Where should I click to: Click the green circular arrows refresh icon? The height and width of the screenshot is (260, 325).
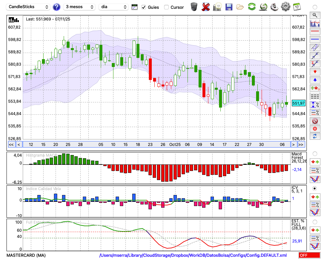252,7
